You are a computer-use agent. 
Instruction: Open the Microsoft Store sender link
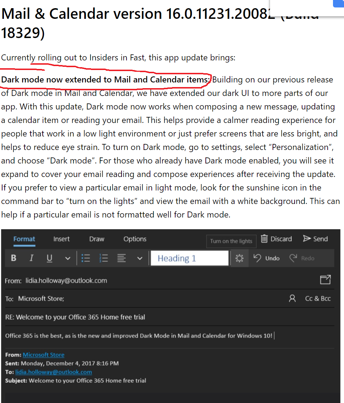pyautogui.click(x=43, y=355)
